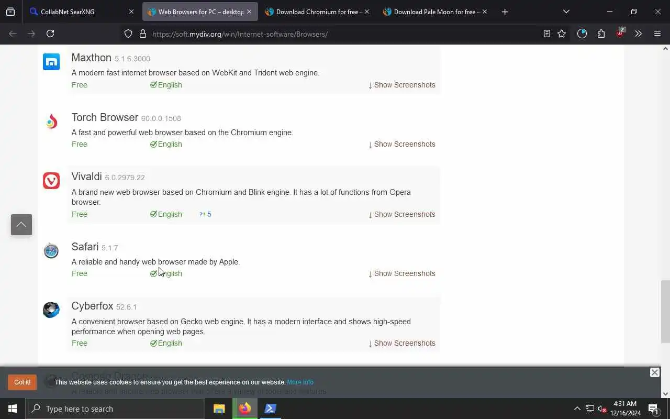
Task: Show more toolbar tools chevrons
Action: point(638,34)
